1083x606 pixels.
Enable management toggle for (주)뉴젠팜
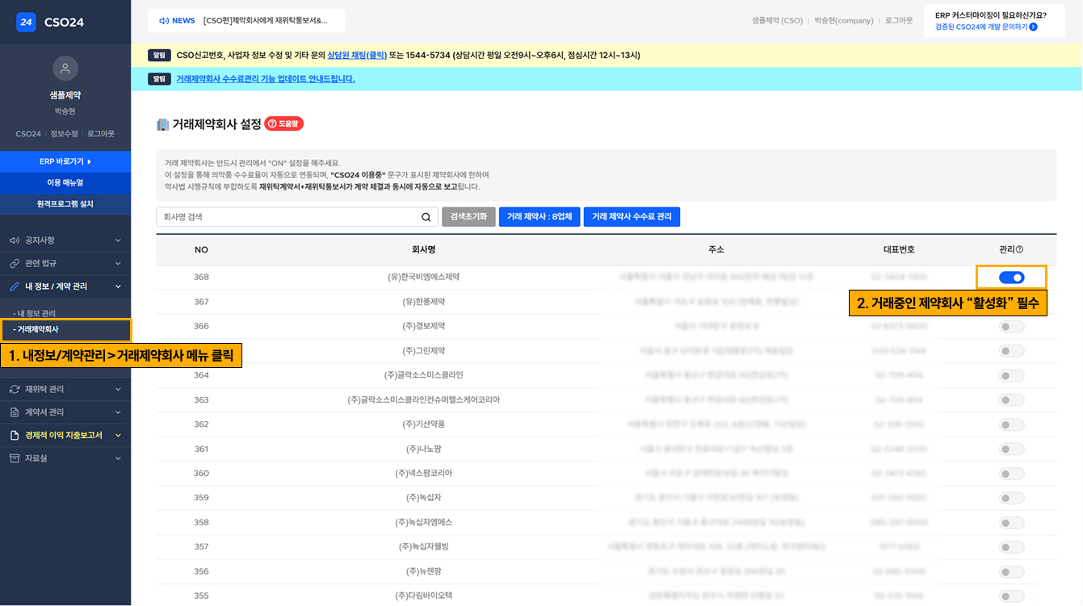(1011, 572)
